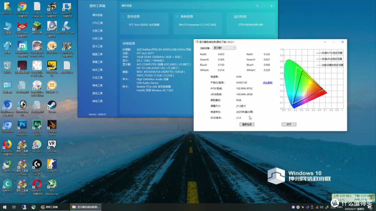Open the chrome.exe desktop shortcut
This screenshot has height=211, width=376.
click(22, 10)
